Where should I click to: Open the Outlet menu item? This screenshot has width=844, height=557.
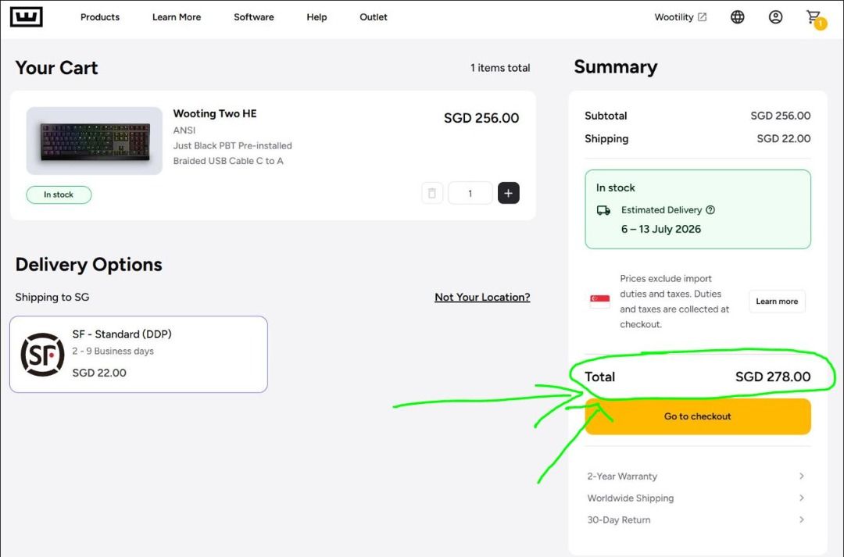(x=373, y=17)
